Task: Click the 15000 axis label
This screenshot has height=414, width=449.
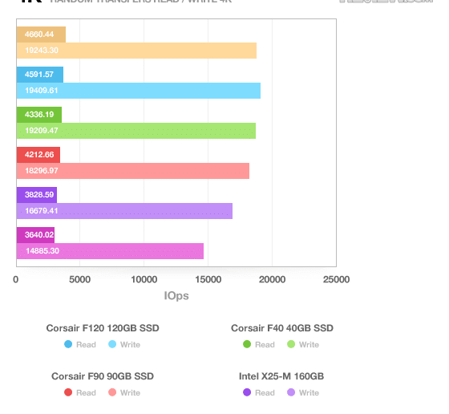Action: click(208, 279)
